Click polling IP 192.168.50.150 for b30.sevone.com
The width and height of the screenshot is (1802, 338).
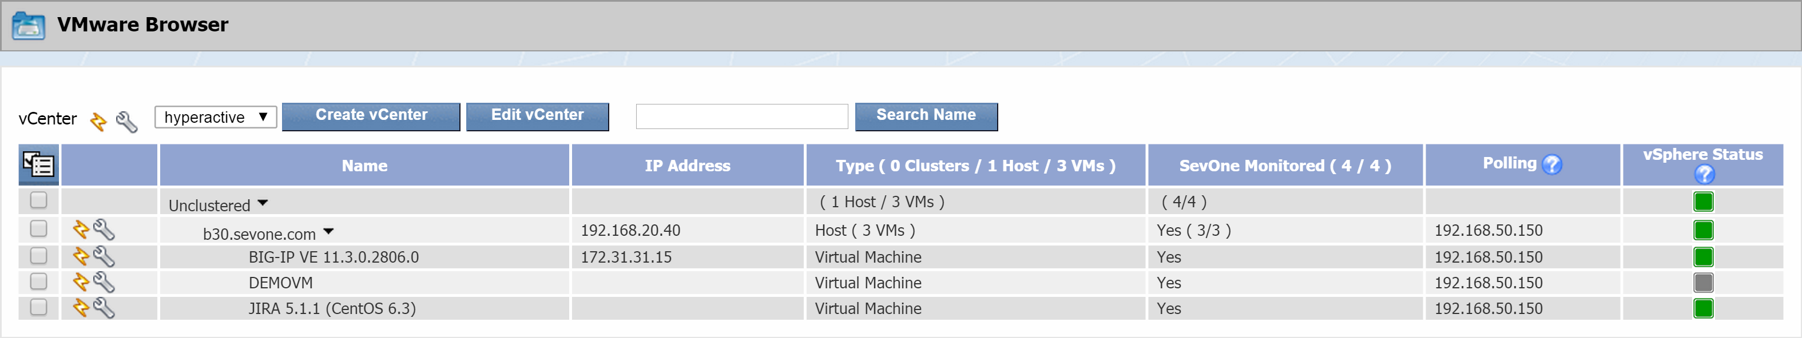(x=1489, y=231)
